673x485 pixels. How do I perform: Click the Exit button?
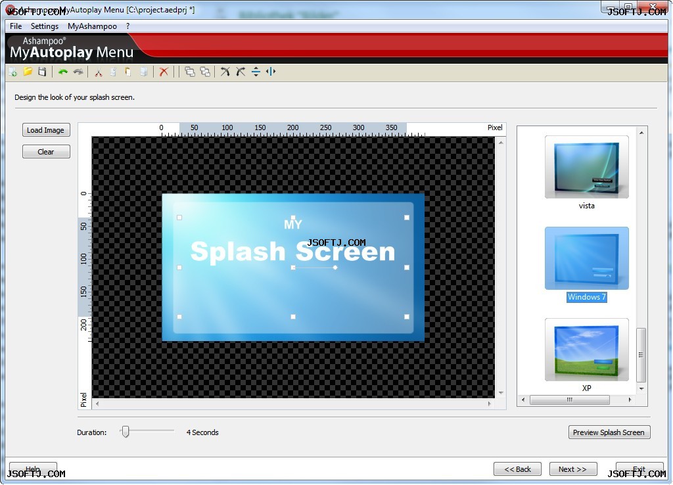(639, 469)
